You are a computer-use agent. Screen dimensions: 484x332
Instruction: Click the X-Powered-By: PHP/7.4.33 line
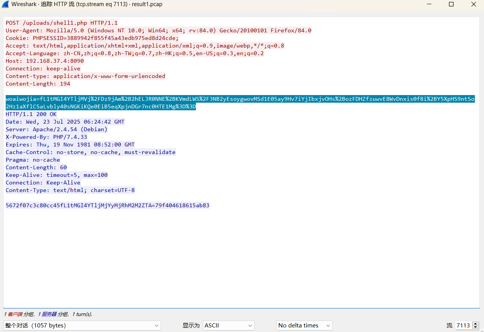[46, 137]
